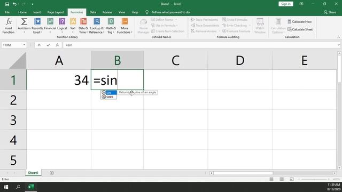
Task: Click the taskbar search icon
Action: coord(18,187)
